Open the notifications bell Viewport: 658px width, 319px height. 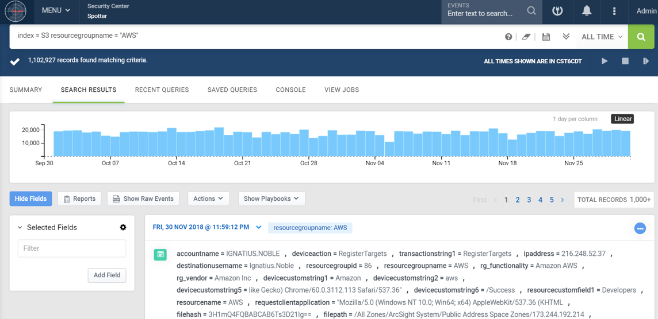[587, 11]
